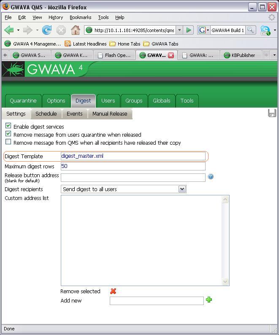
Task: Select the Digest tab
Action: [83, 101]
